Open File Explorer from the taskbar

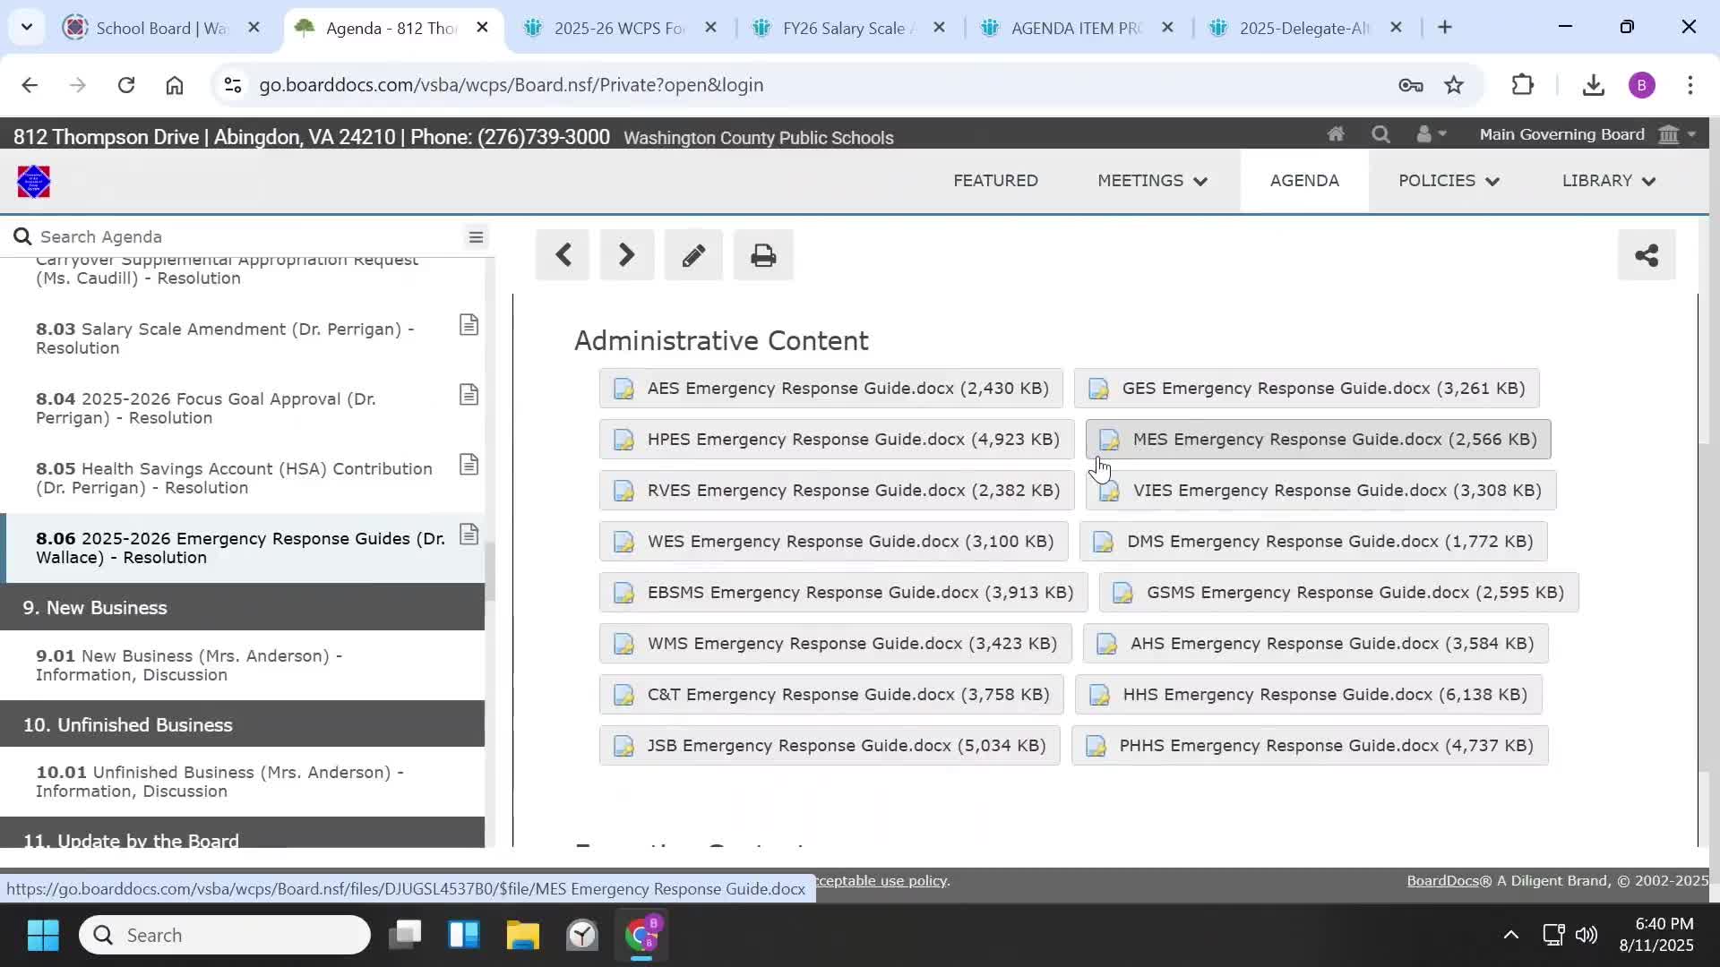pyautogui.click(x=522, y=936)
